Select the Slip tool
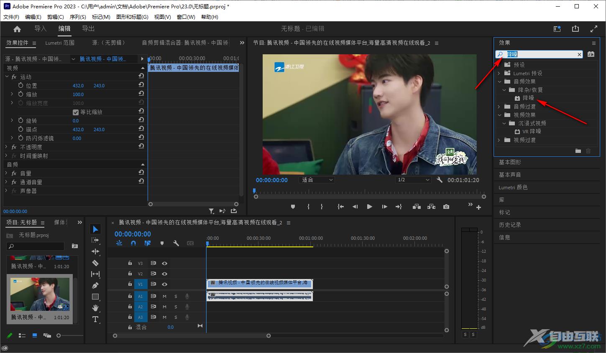 click(x=95, y=274)
